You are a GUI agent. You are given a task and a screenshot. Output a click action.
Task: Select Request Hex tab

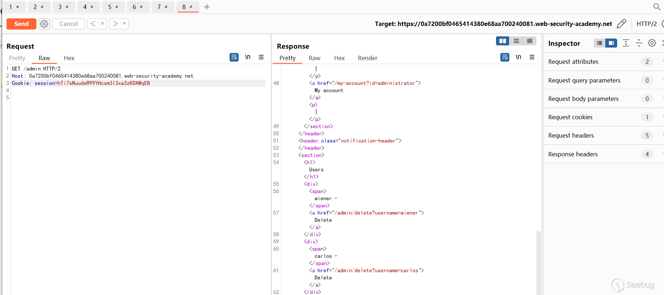[69, 58]
